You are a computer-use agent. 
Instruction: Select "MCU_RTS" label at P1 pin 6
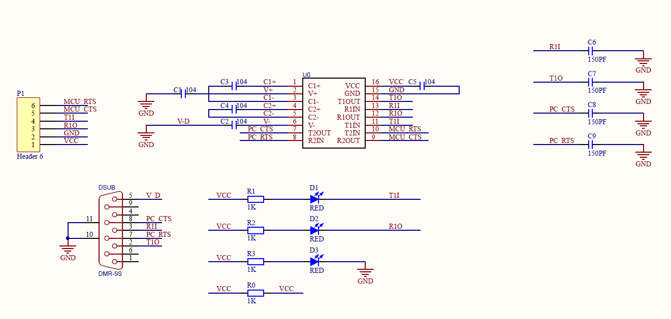click(x=80, y=101)
